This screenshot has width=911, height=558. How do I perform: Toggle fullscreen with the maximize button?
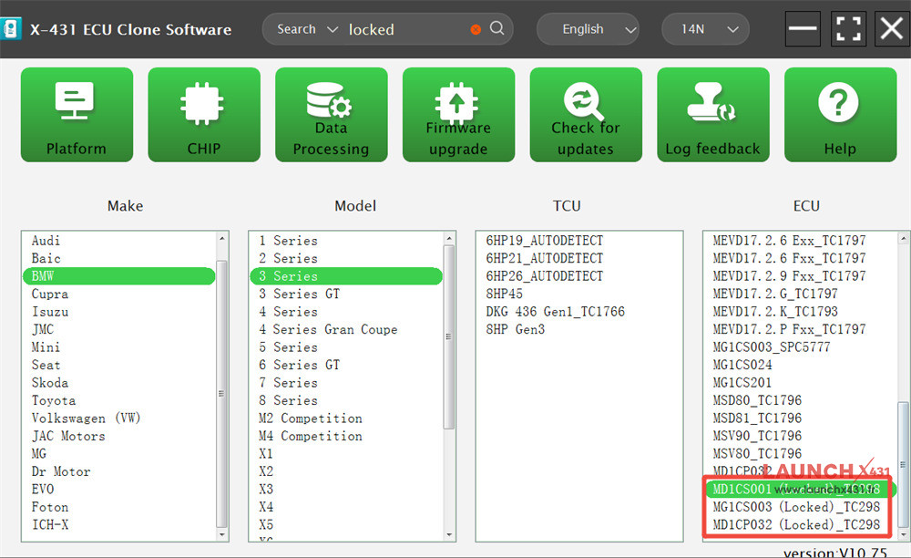(x=847, y=28)
